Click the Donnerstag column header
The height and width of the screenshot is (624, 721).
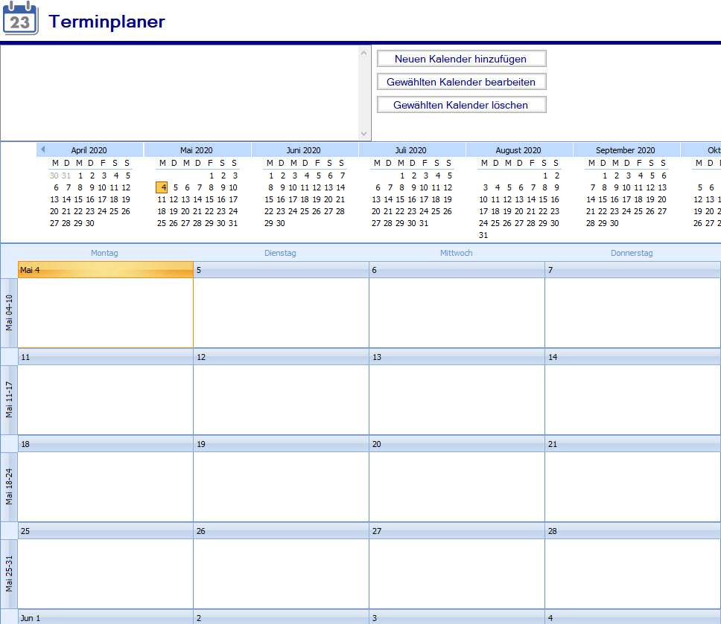[632, 253]
